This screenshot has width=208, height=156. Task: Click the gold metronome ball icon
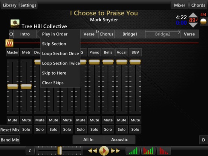point(203,21)
